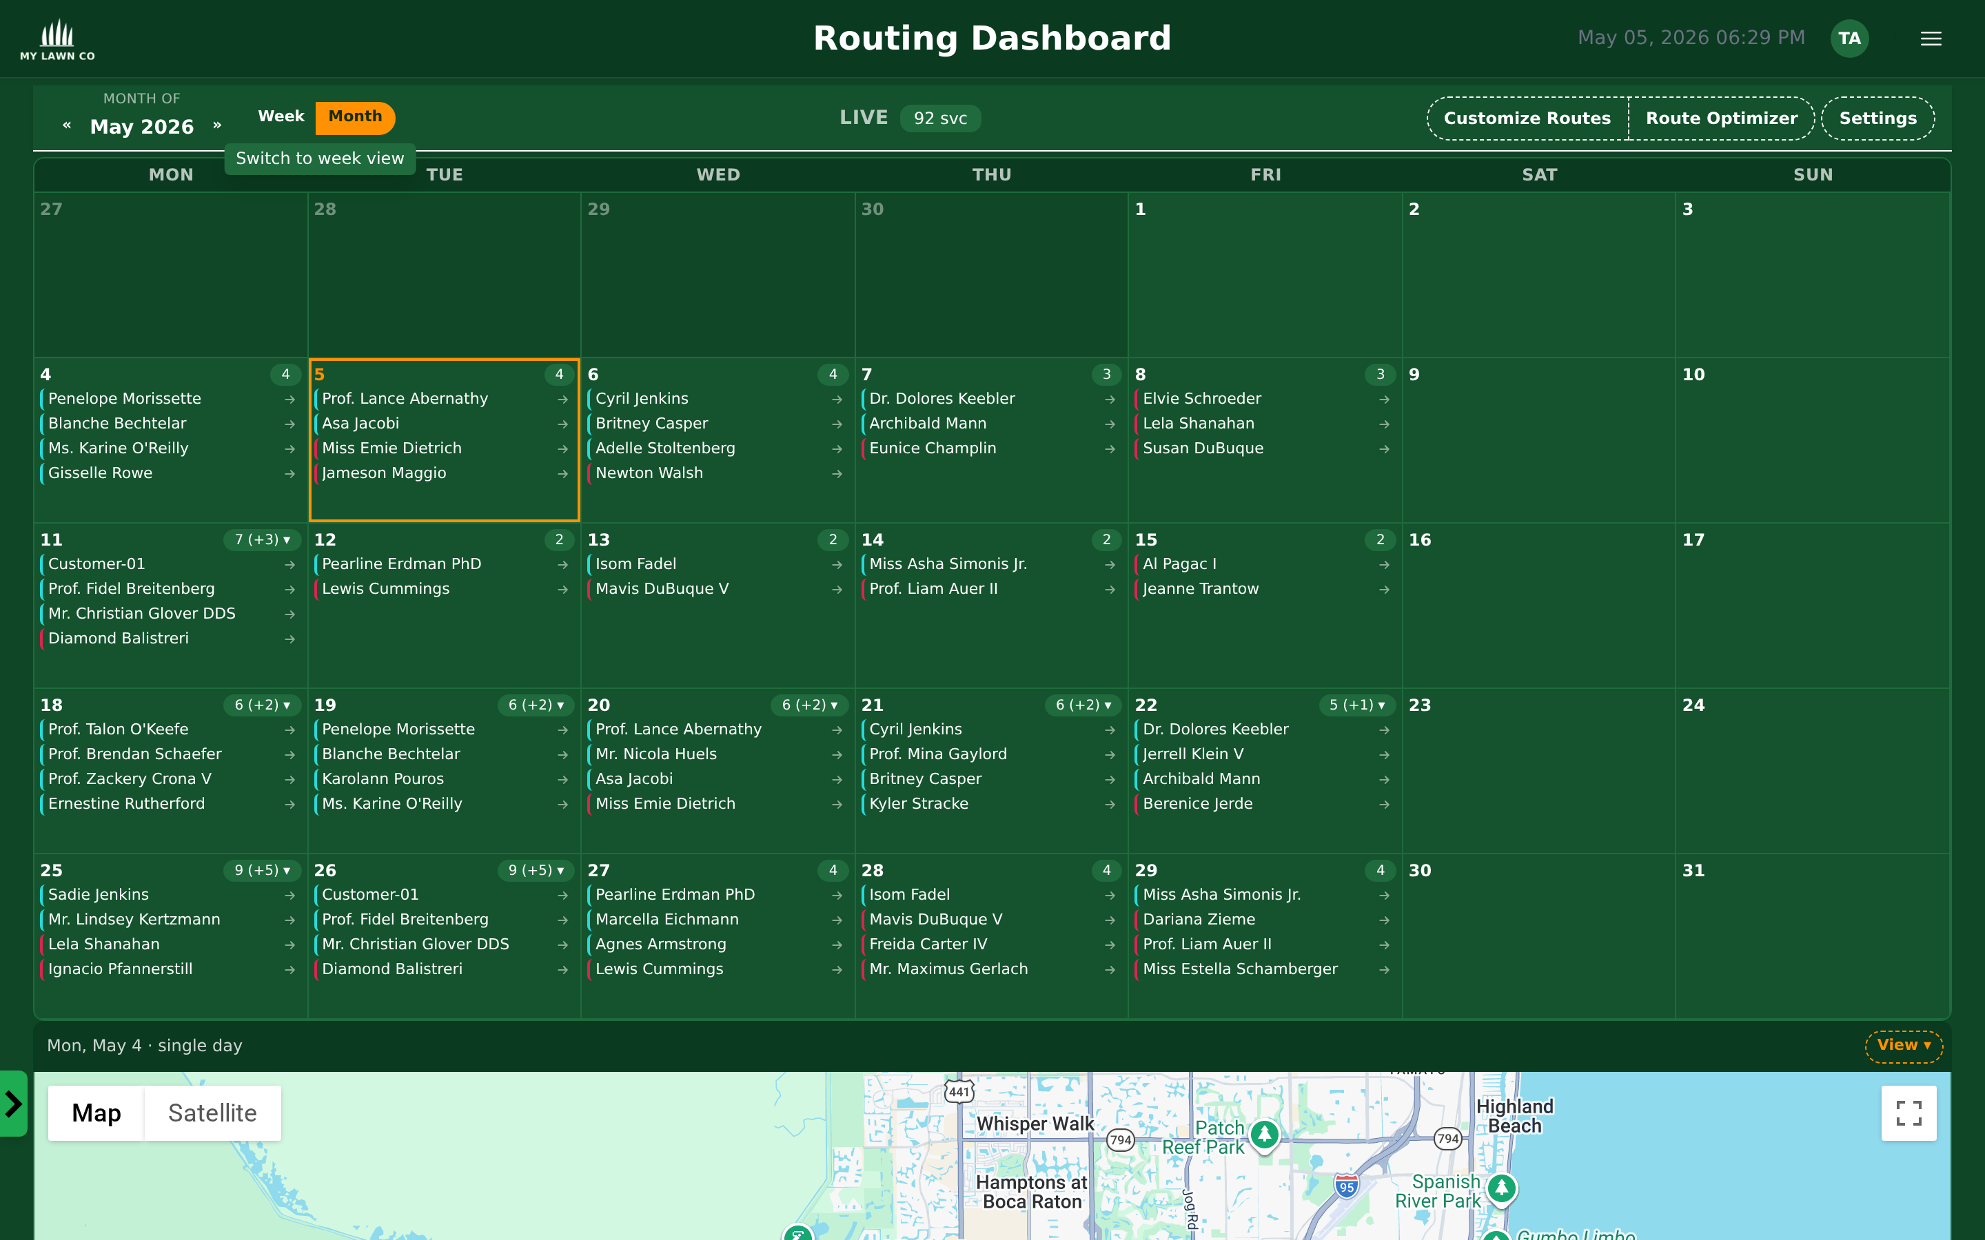Open arrow for Miss Estella Schamberger on May 29
The width and height of the screenshot is (1985, 1240).
tap(1384, 970)
